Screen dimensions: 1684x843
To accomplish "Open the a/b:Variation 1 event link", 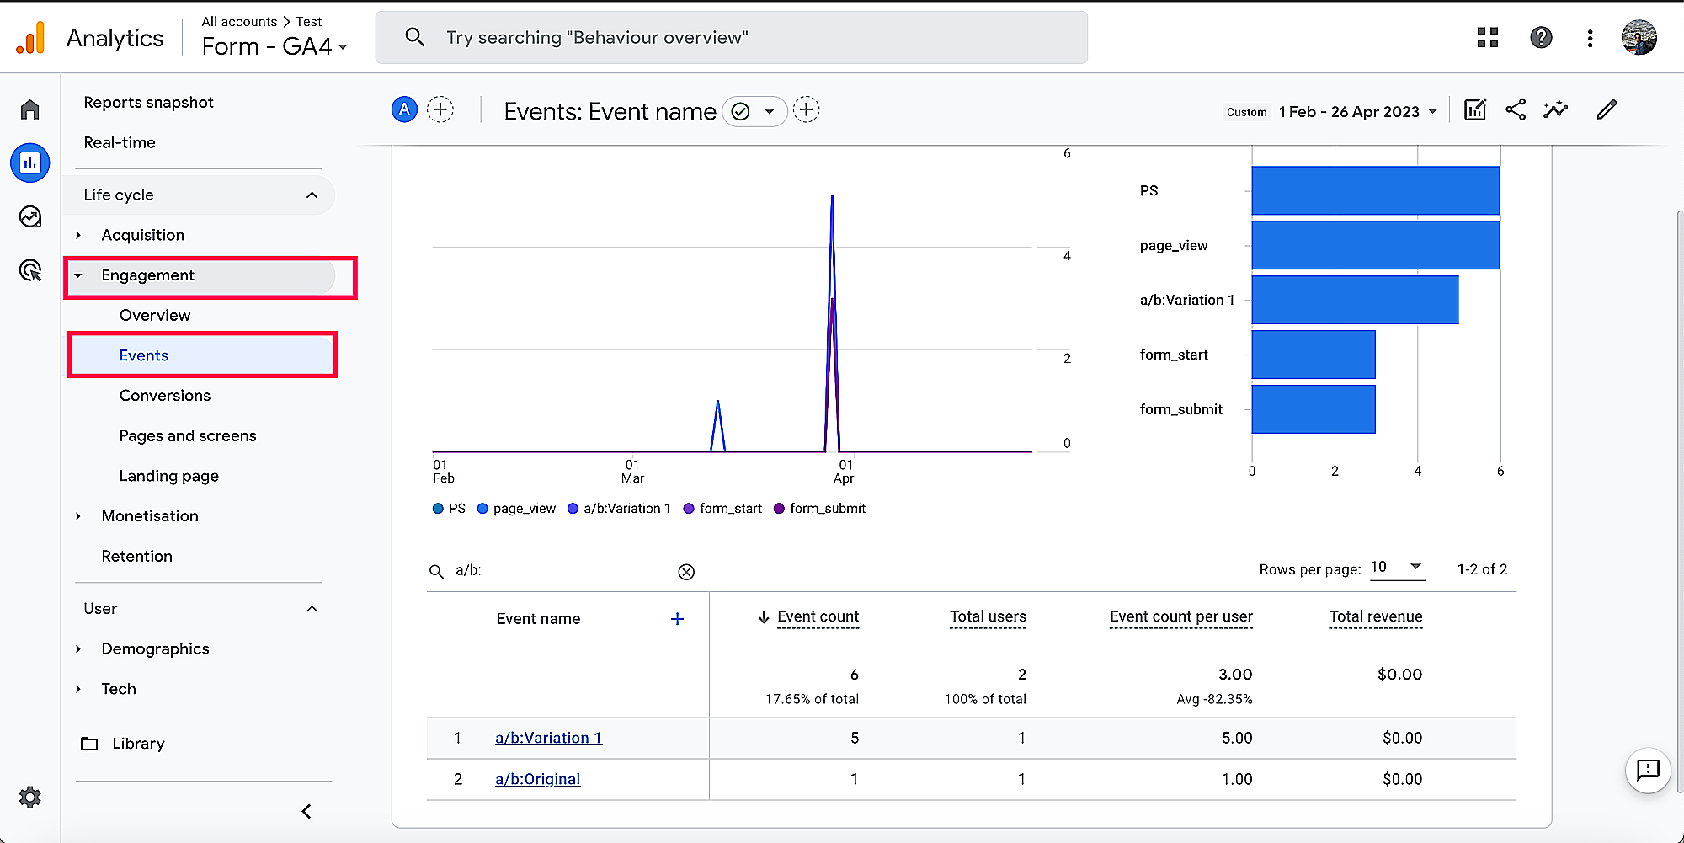I will click(x=548, y=739).
